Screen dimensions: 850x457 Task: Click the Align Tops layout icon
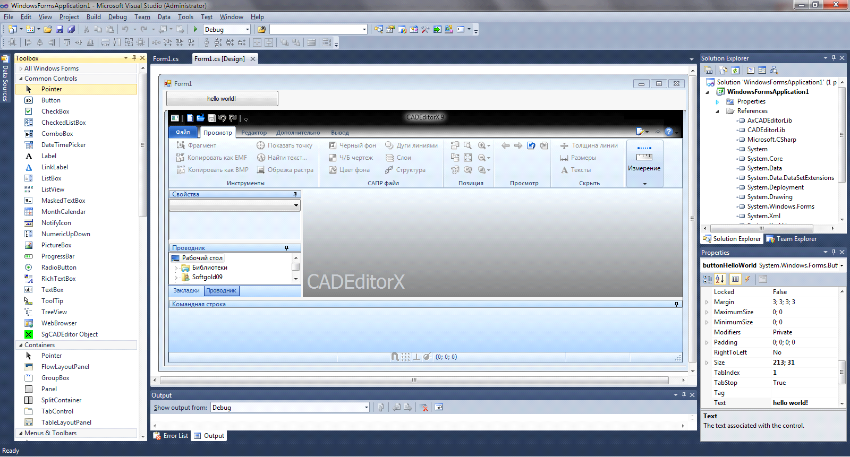tap(67, 42)
